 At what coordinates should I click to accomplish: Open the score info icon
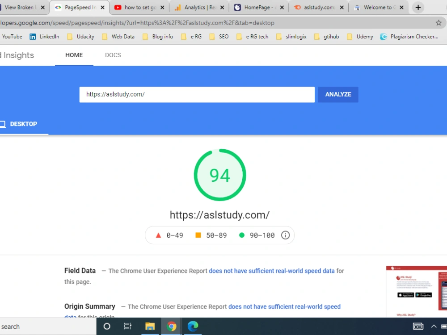coord(285,235)
